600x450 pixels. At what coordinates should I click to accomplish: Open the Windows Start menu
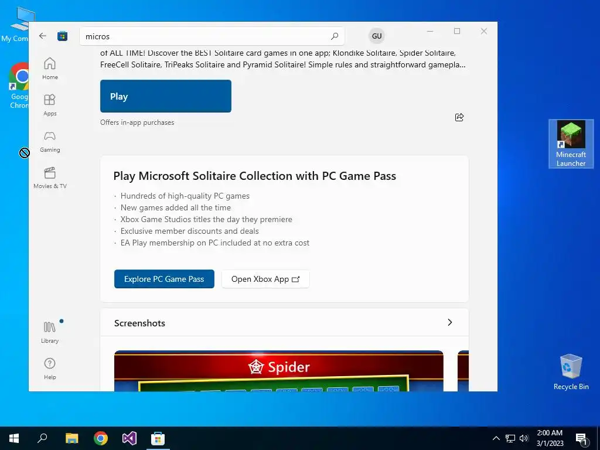click(14, 438)
